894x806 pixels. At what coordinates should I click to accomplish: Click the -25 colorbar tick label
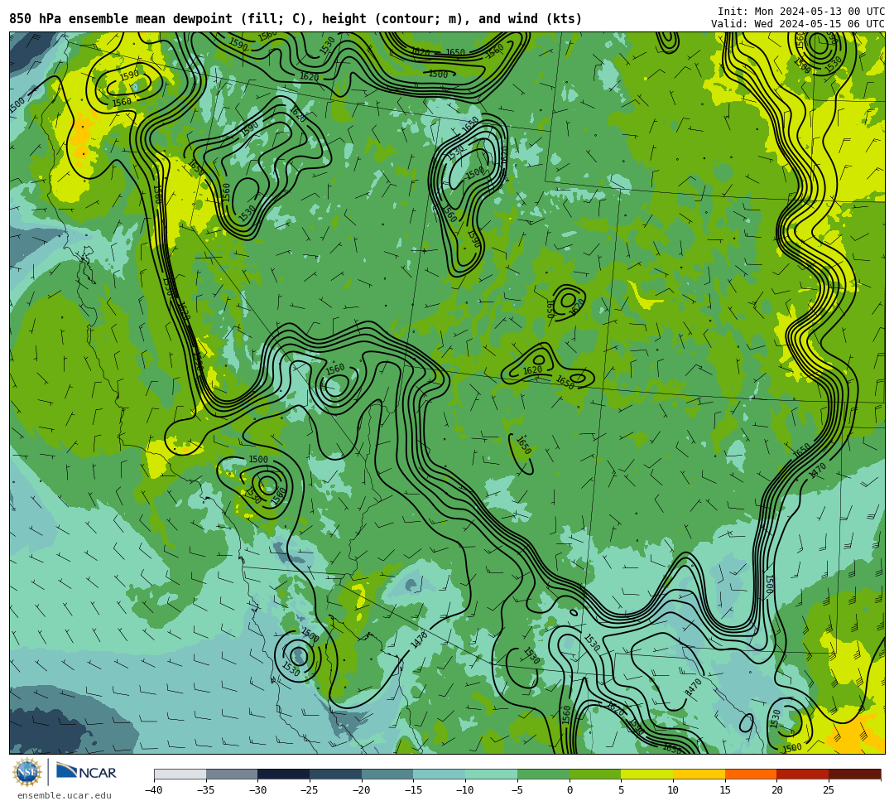tap(310, 790)
